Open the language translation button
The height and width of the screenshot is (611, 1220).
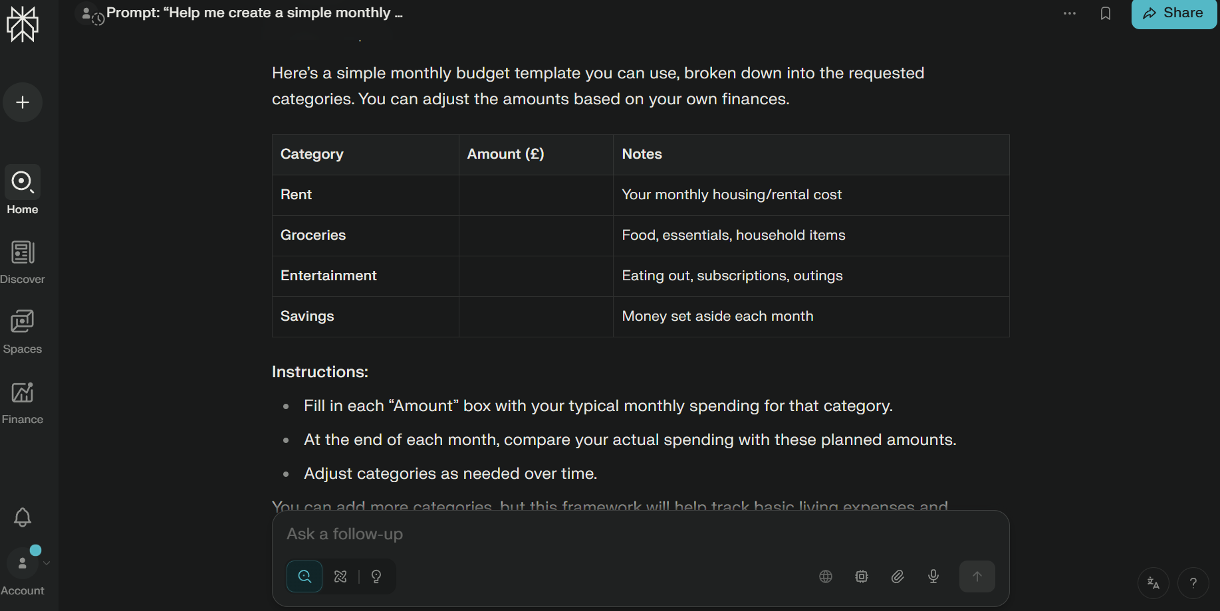(x=1154, y=583)
